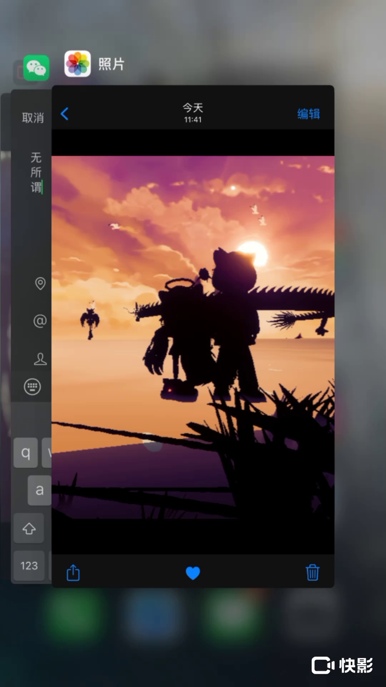Select the 照片 app label

[111, 64]
